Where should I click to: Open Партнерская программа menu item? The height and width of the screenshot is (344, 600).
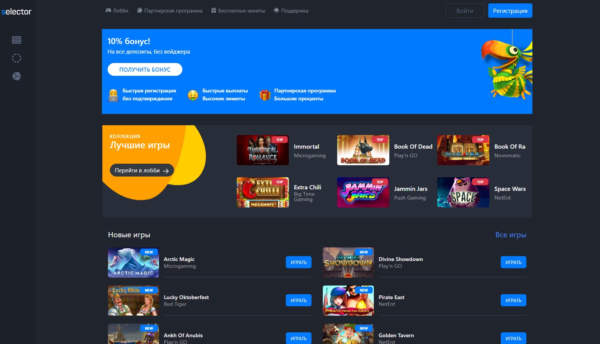(x=170, y=11)
